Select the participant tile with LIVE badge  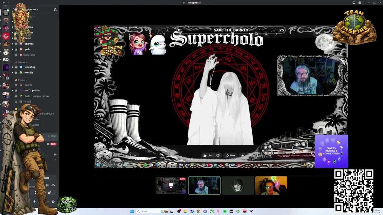[x=171, y=185]
